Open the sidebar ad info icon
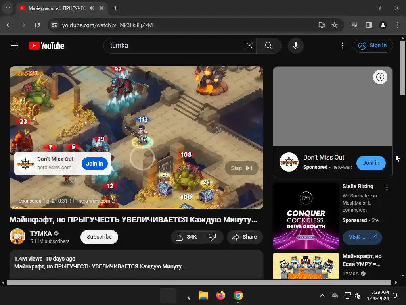The image size is (406, 305). pyautogui.click(x=380, y=77)
